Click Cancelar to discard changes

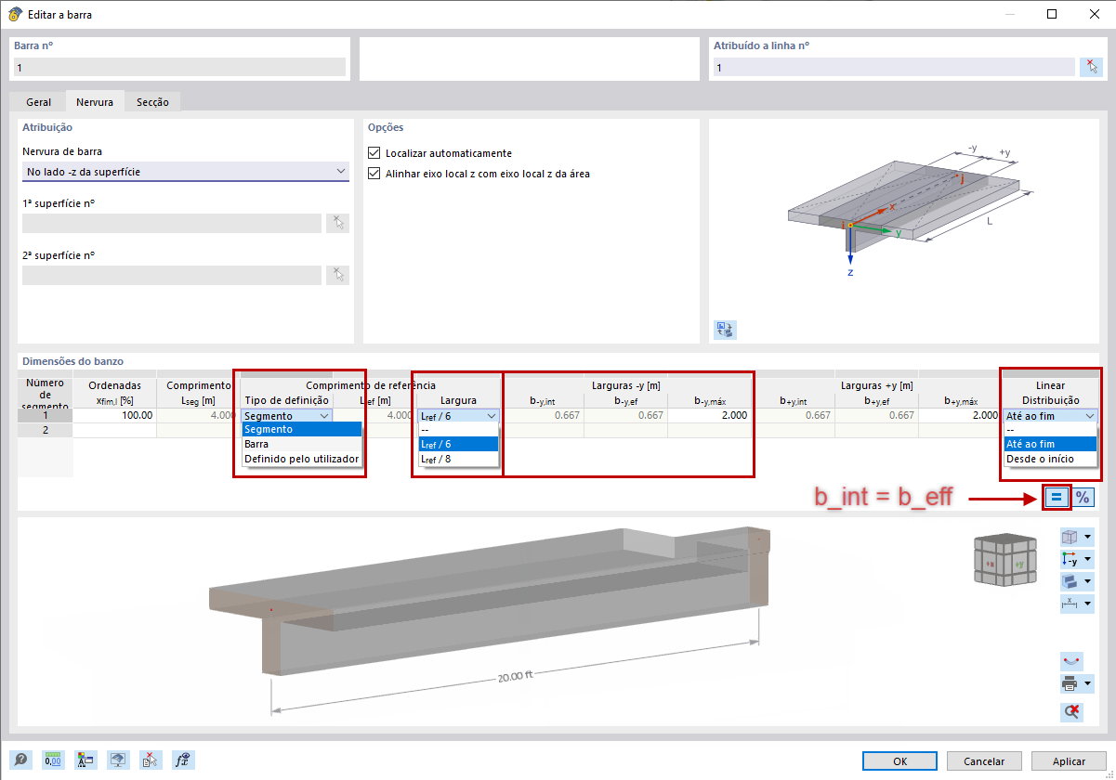(983, 760)
